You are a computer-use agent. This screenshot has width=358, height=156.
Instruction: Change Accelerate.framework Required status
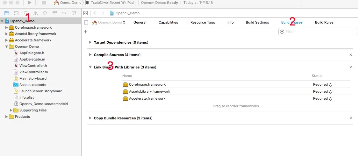[322, 98]
